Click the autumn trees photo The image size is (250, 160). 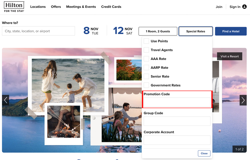point(129,70)
